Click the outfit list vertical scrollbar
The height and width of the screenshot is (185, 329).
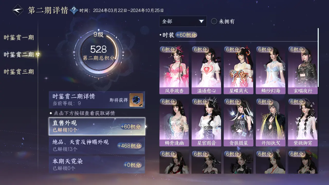[318, 57]
